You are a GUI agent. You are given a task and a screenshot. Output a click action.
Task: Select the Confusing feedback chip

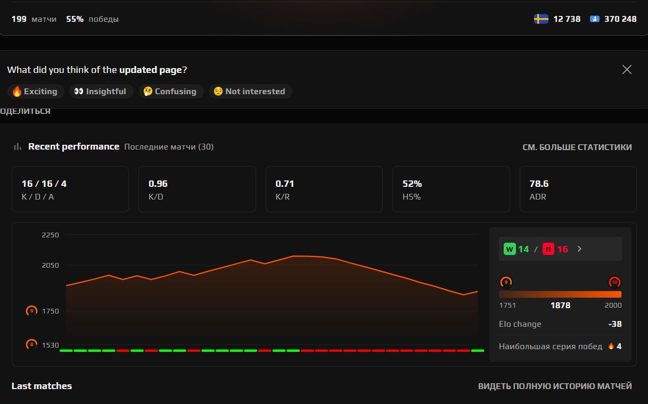(170, 91)
